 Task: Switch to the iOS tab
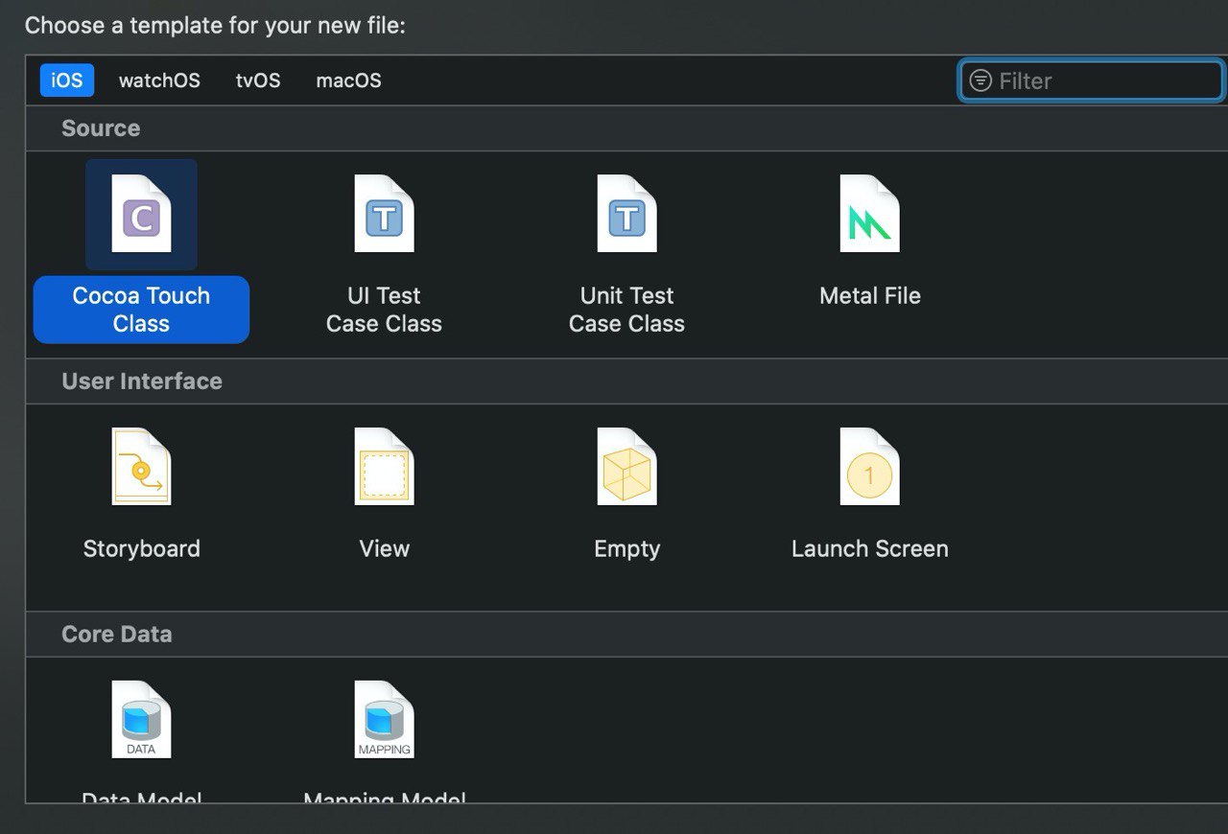click(67, 81)
